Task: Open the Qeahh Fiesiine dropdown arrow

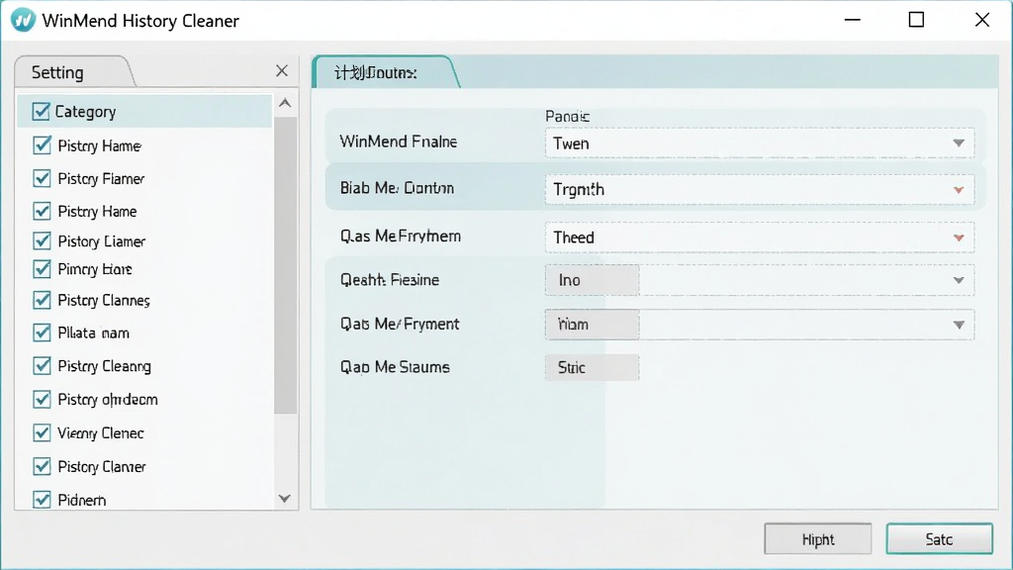Action: [x=959, y=280]
